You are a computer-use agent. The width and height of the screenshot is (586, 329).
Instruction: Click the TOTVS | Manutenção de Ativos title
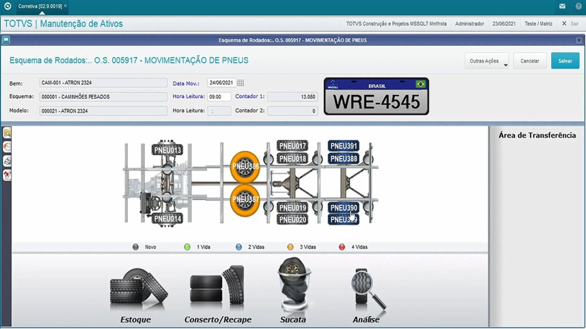[x=63, y=23]
